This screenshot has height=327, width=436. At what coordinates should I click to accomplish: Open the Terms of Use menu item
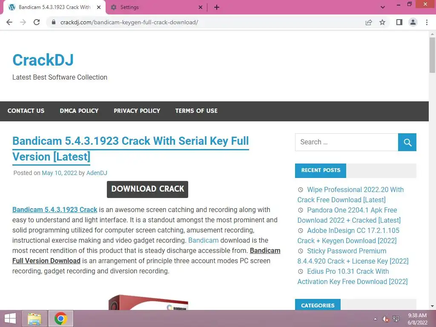pyautogui.click(x=196, y=111)
